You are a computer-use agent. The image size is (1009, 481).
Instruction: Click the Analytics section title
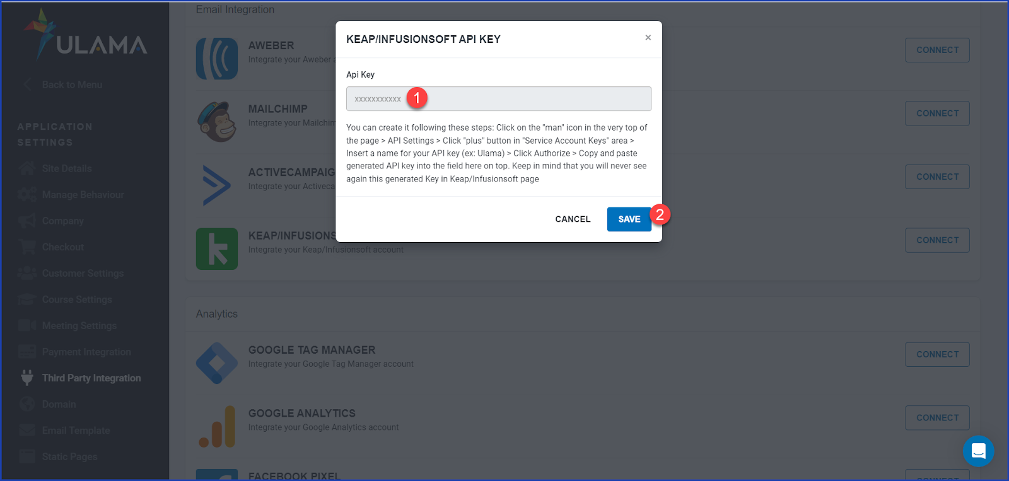point(217,314)
